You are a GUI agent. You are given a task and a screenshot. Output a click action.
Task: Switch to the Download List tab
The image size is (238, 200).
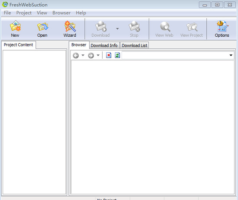(x=135, y=45)
